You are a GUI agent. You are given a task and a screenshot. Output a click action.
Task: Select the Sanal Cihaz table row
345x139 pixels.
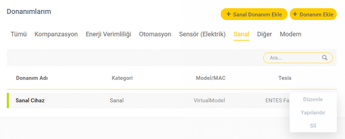172,100
